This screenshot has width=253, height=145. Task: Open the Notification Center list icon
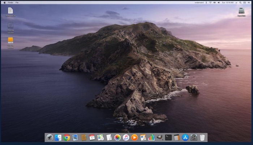[x=249, y=3]
